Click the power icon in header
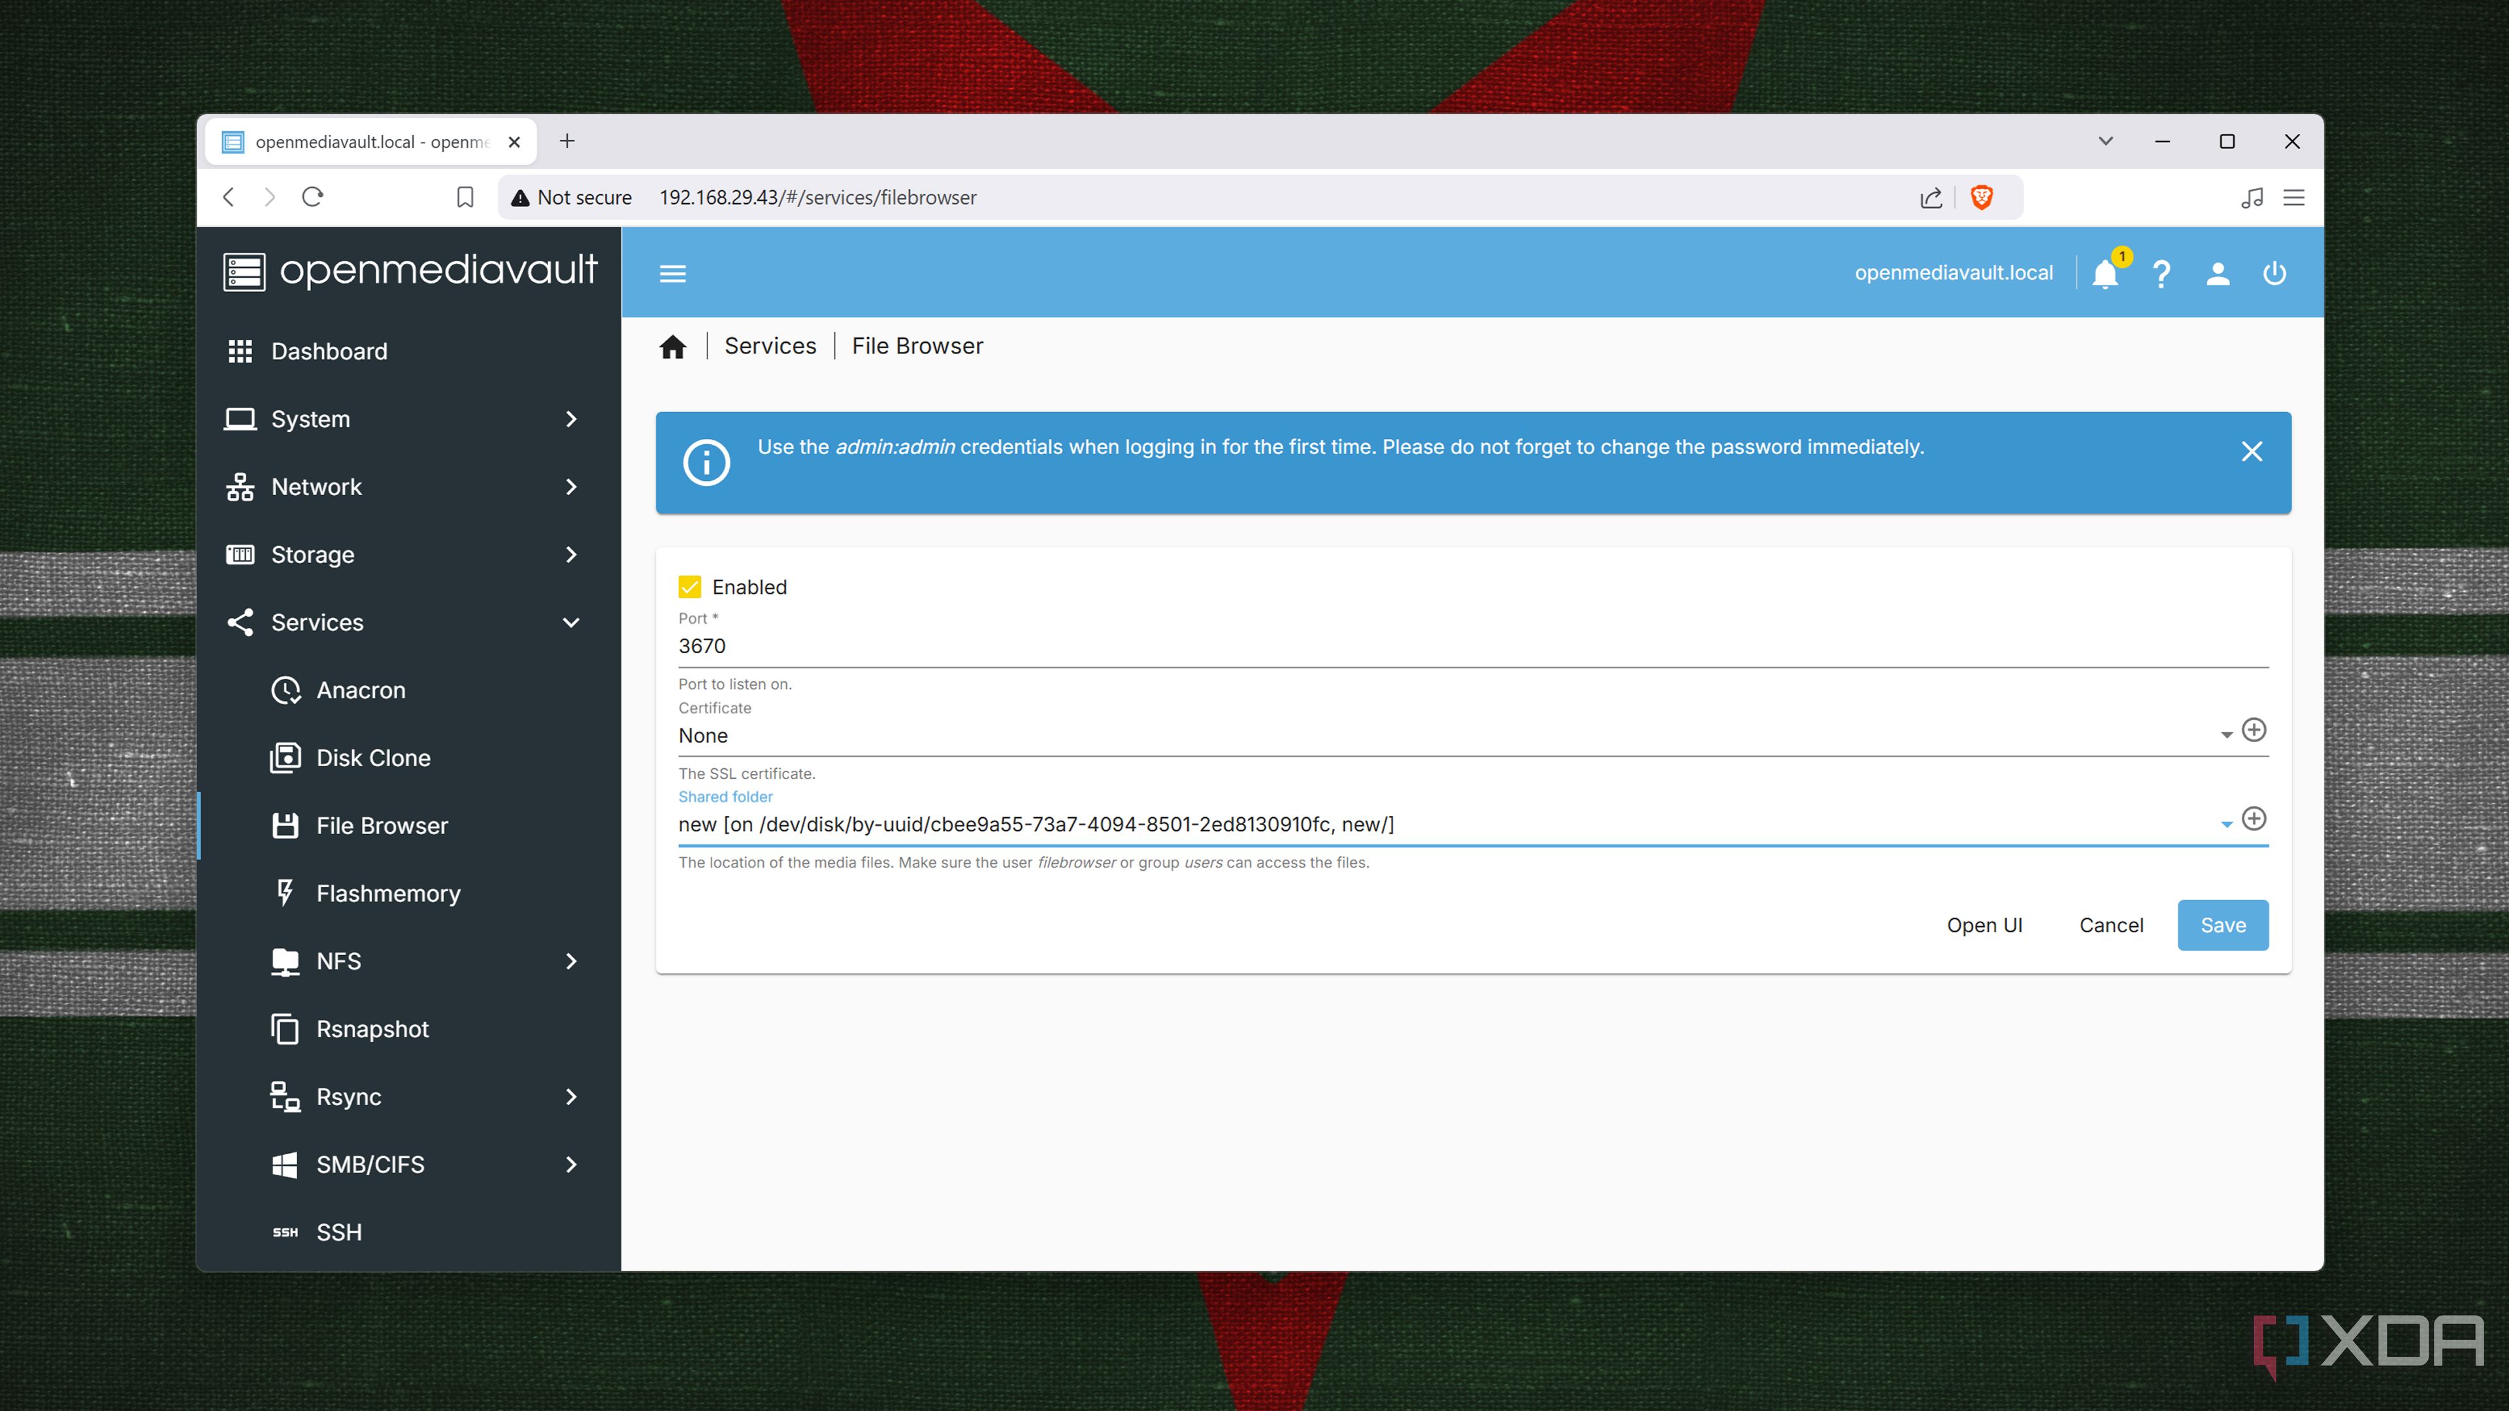The width and height of the screenshot is (2509, 1411). (x=2274, y=274)
